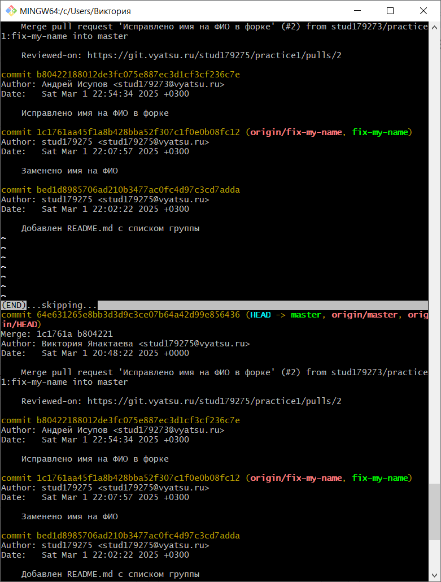This screenshot has height=582, width=441.
Task: Click the vertical scrollbar thumb
Action: [x=435, y=511]
